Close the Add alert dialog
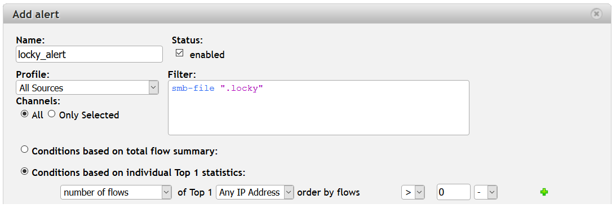 tap(596, 14)
